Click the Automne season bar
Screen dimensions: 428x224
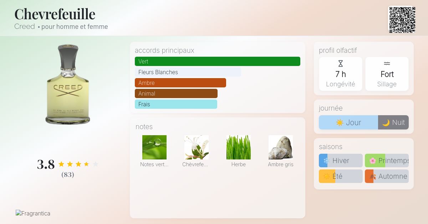[x=387, y=176]
